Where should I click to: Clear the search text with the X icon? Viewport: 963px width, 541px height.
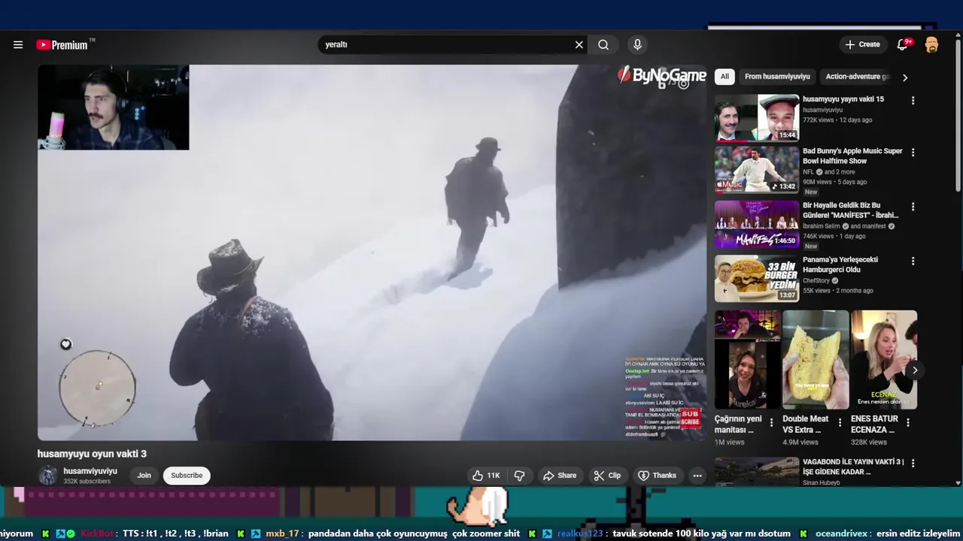point(579,44)
